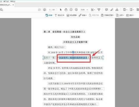The image size is (139, 107).
Task: Switch to the open .pdf document tab
Action: click(6, 5)
